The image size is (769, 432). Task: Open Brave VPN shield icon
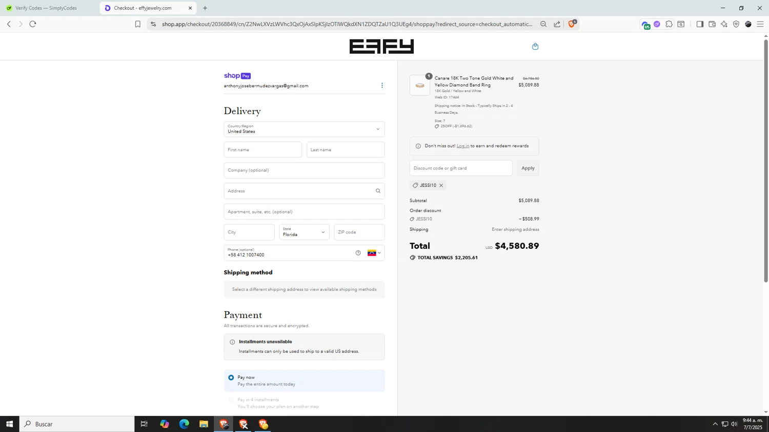click(x=736, y=24)
